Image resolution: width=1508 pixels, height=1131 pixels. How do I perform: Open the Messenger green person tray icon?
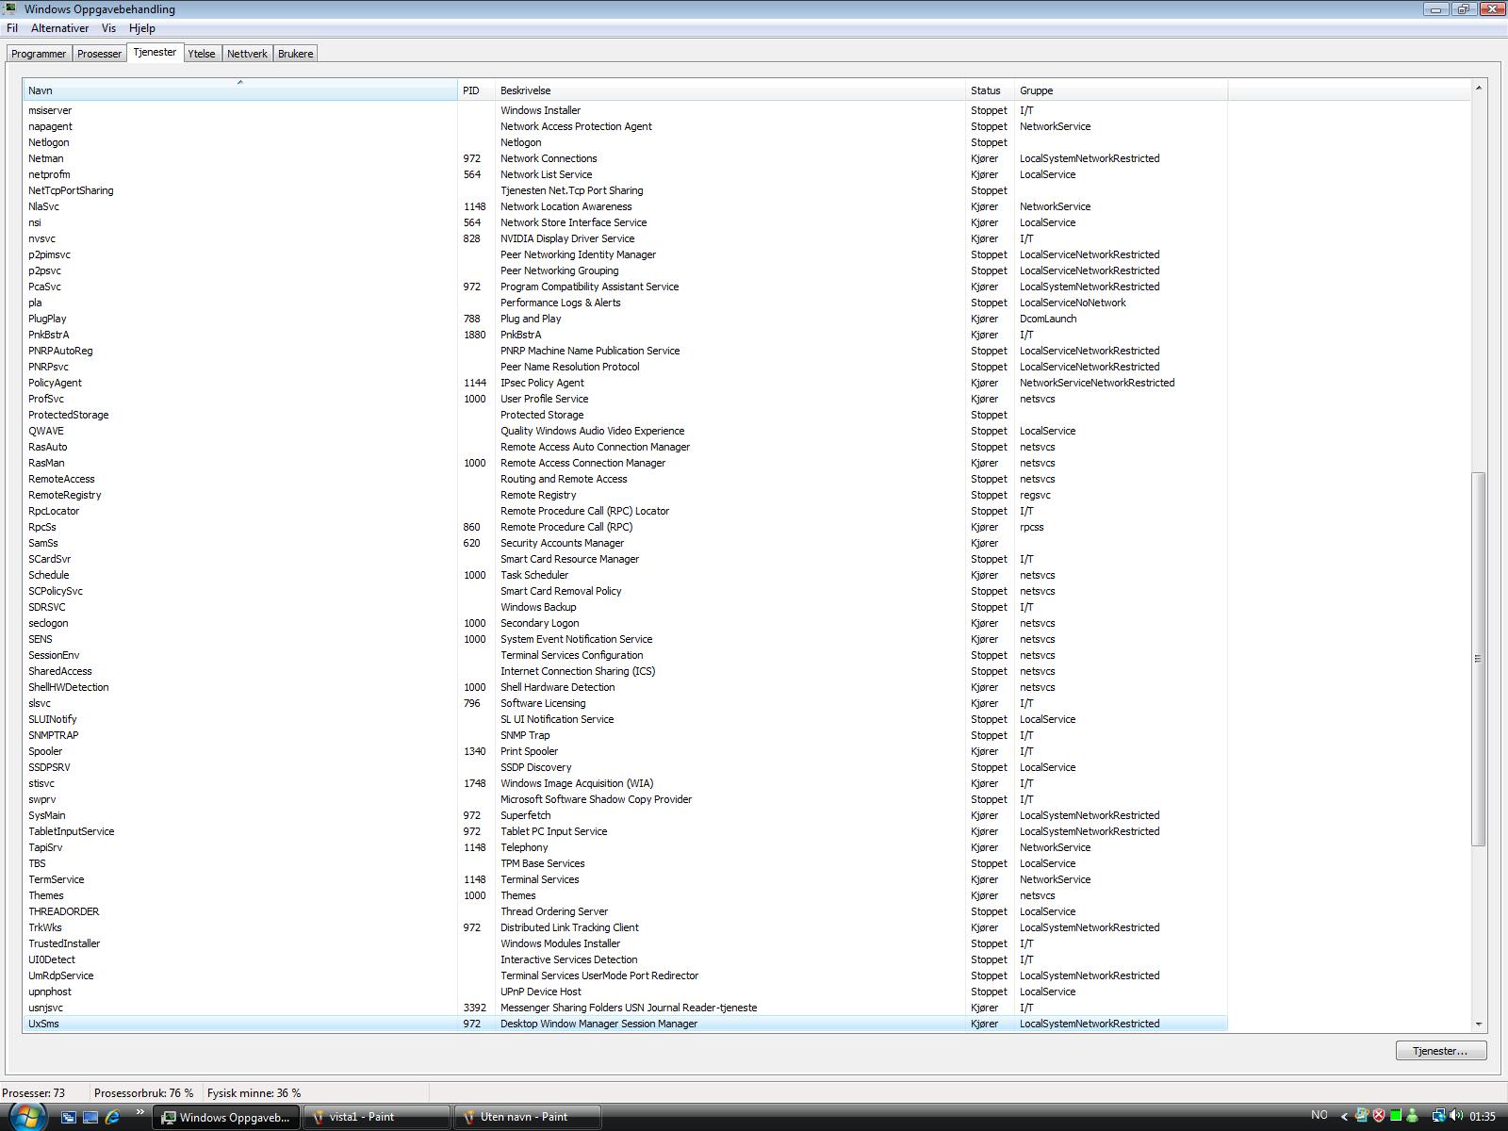(1413, 1116)
